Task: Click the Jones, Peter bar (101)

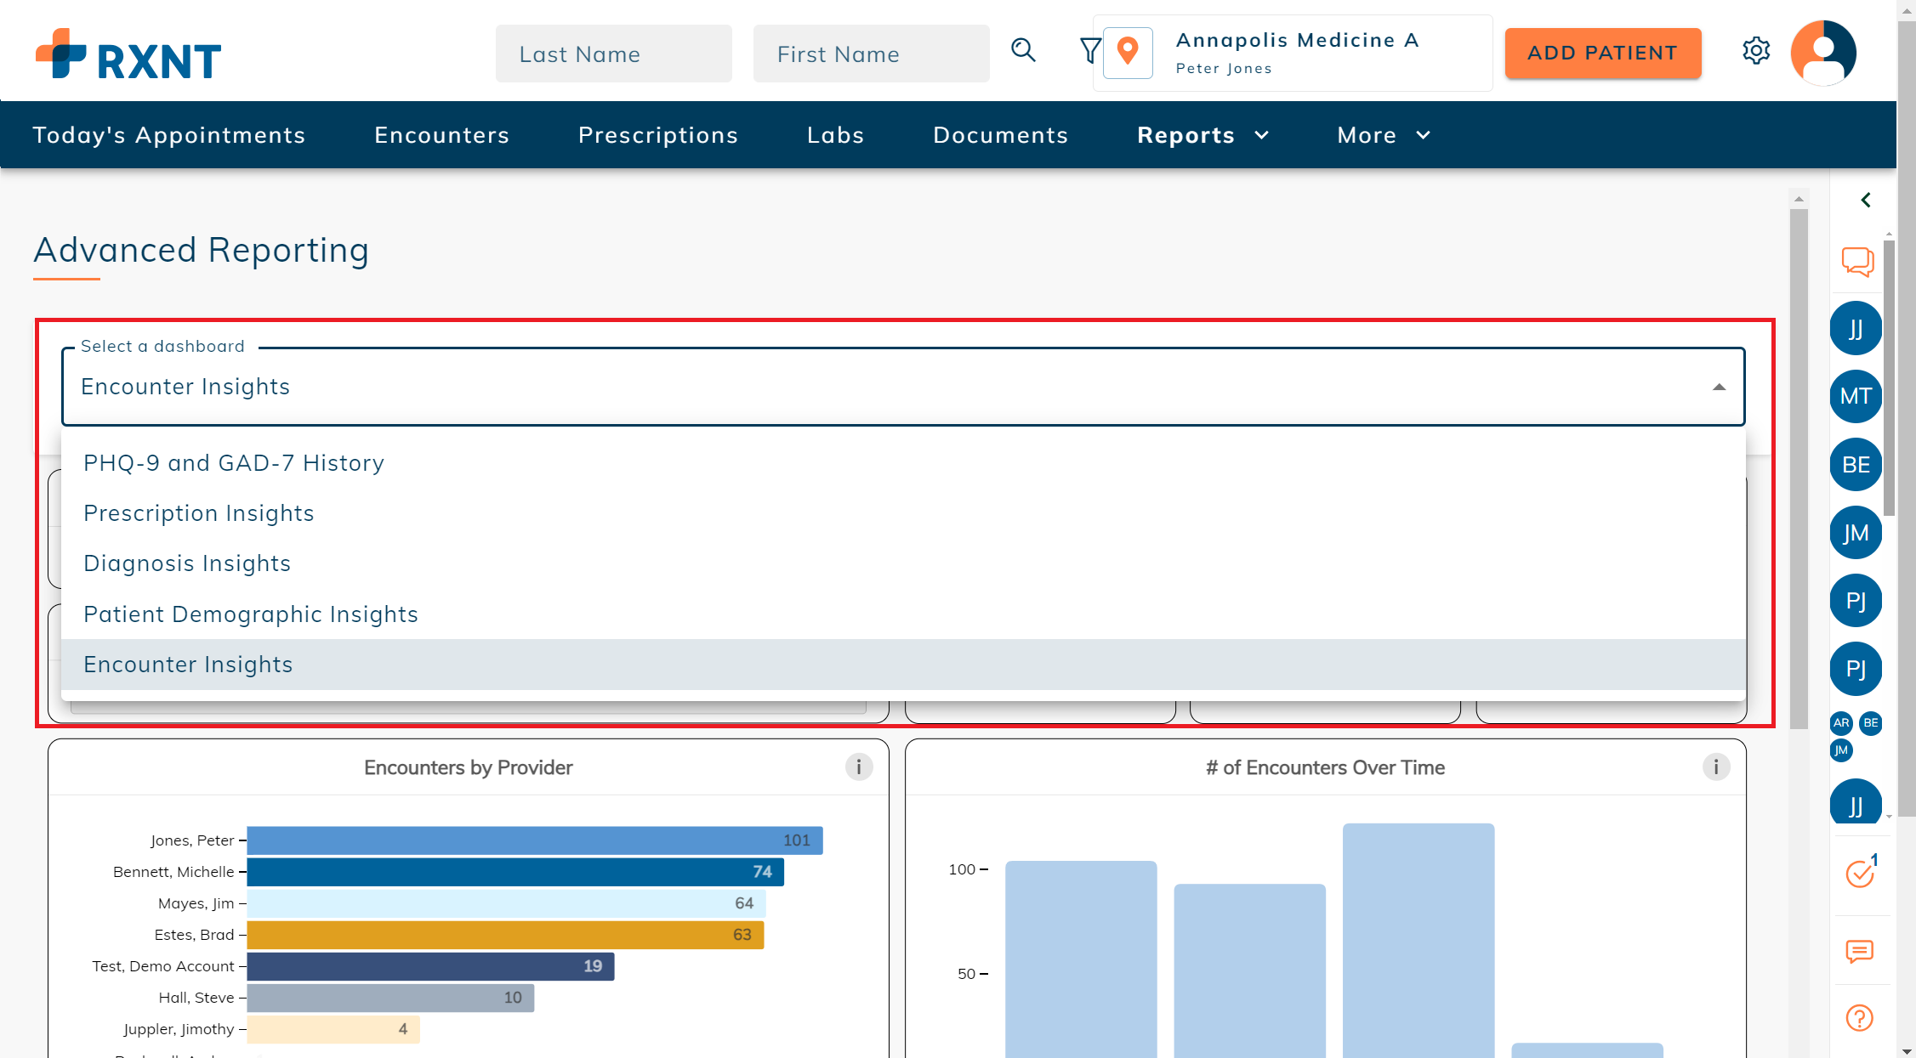Action: [535, 840]
